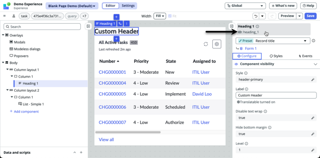
Task: Select the Configure tab
Action: [x=247, y=56]
